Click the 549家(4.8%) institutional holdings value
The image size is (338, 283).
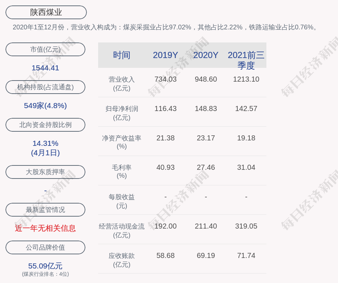point(45,106)
